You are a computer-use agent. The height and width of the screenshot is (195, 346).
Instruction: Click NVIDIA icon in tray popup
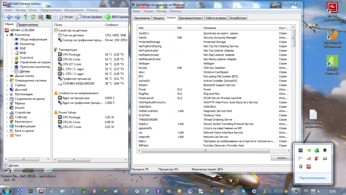(x=309, y=150)
